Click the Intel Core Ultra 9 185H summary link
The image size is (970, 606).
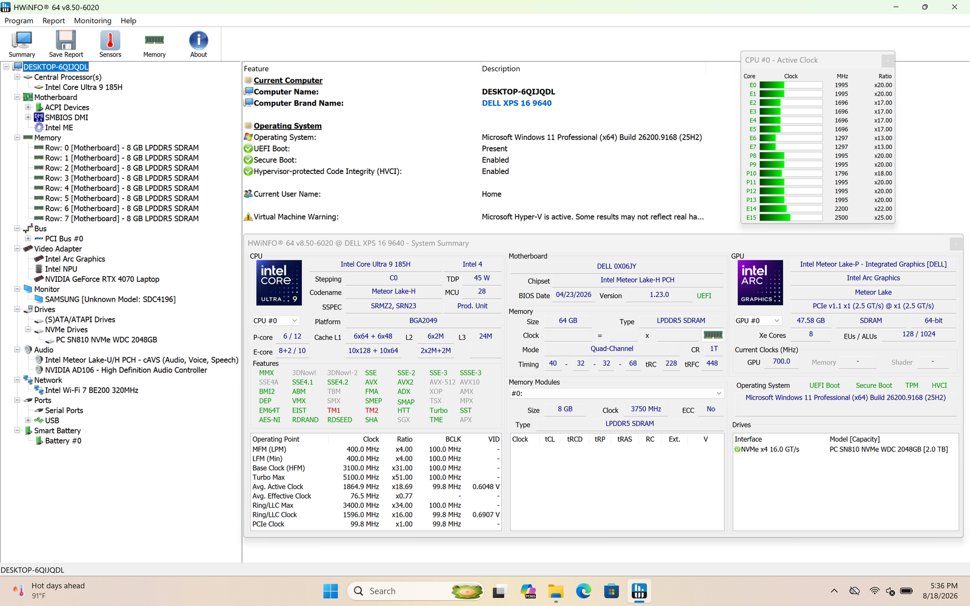pos(375,264)
